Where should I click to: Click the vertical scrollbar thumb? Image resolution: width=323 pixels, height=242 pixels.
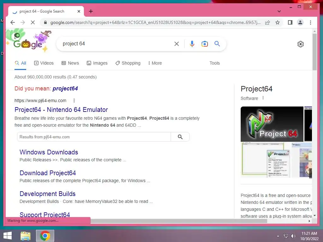(x=314, y=52)
